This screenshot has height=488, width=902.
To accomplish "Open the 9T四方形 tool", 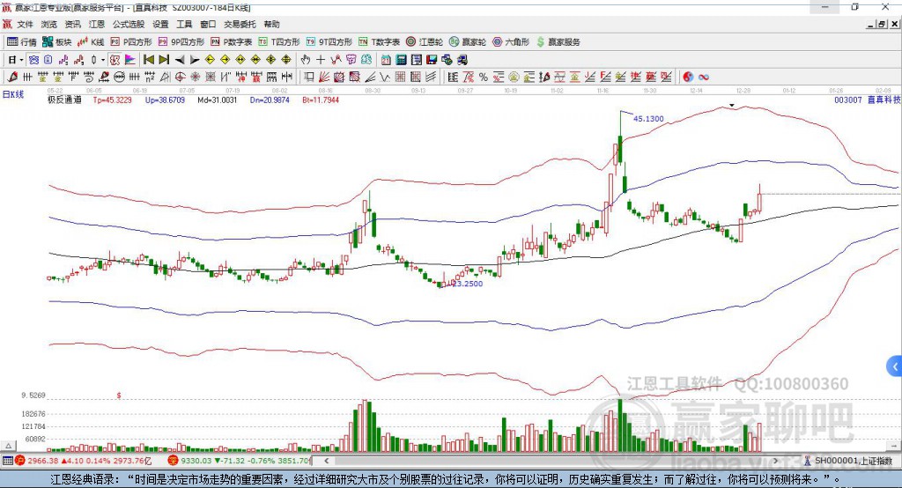I will pos(329,42).
